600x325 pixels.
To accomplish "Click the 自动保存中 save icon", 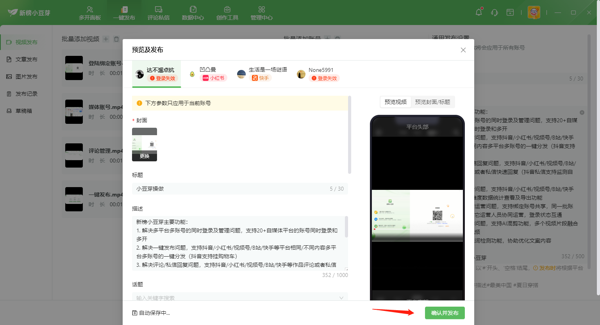I will click(135, 313).
